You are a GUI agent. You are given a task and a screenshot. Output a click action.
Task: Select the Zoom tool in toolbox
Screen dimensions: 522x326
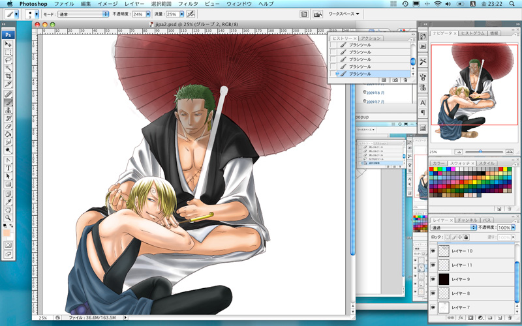coord(8,218)
